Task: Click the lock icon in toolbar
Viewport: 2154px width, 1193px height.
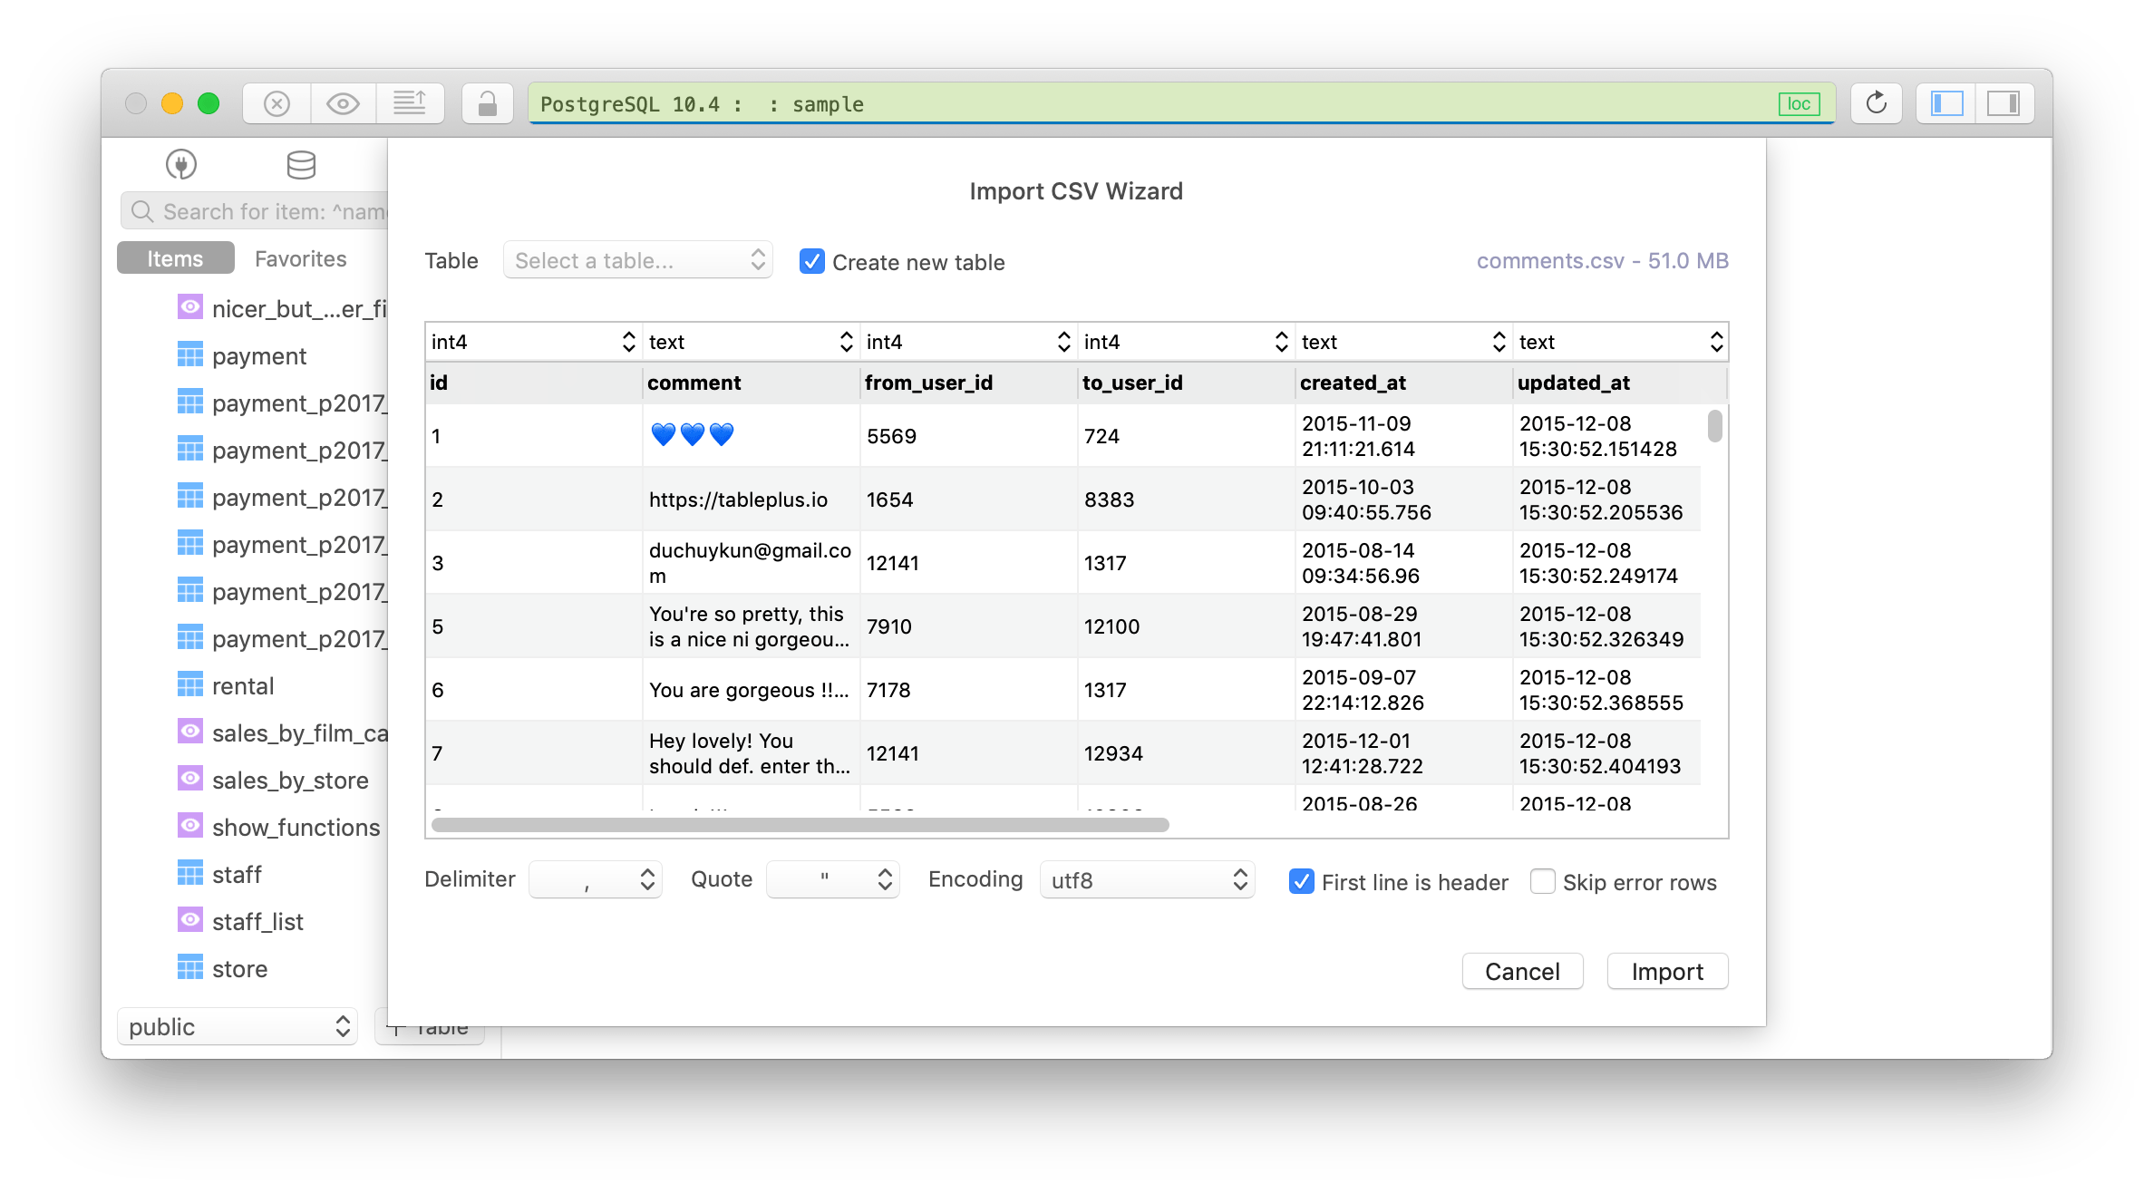Action: (x=488, y=103)
